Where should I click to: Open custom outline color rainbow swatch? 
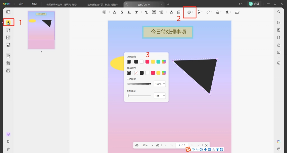tap(164, 62)
